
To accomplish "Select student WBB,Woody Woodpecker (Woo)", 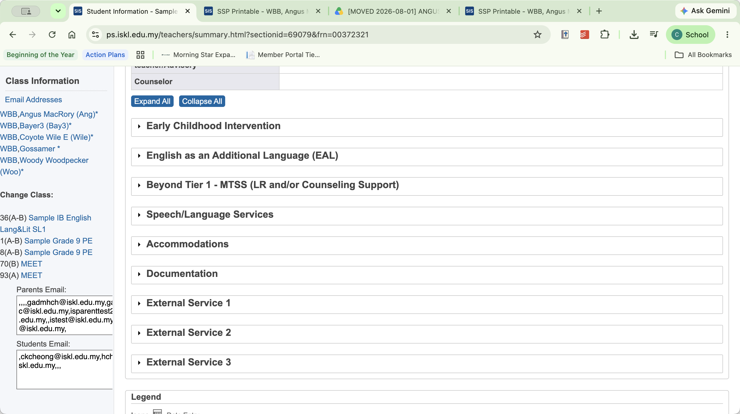I will click(x=44, y=166).
